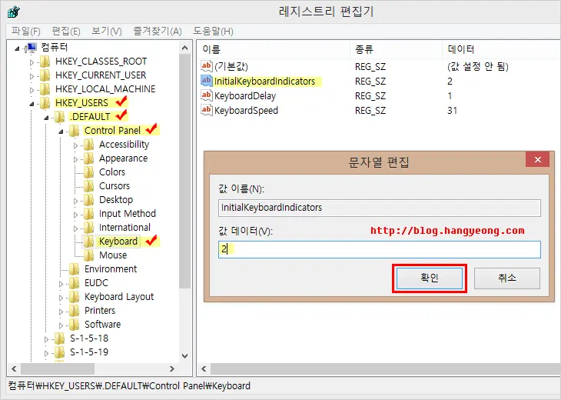The width and height of the screenshot is (561, 400).
Task: Click the 컴퓨터 root icon
Action: [32, 47]
